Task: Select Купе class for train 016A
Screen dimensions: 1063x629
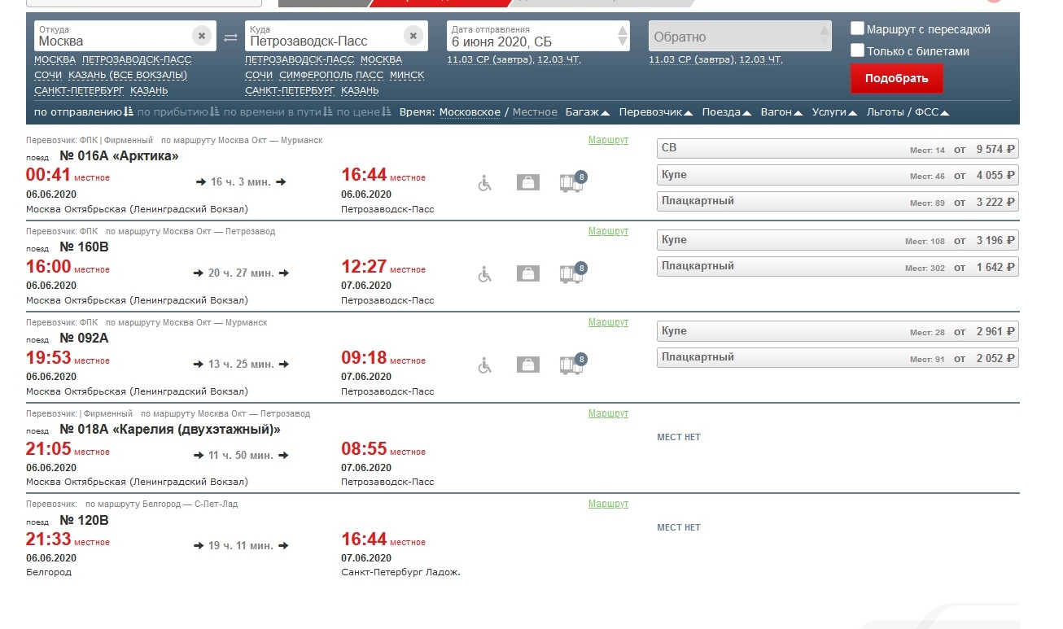Action: [837, 175]
